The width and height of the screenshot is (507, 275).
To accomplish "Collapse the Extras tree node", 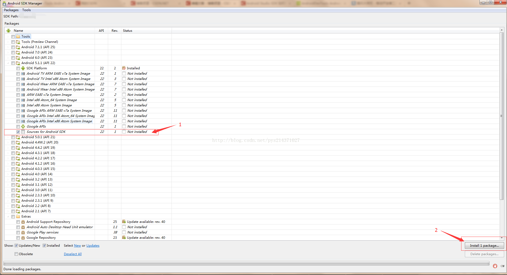I will click(8, 217).
